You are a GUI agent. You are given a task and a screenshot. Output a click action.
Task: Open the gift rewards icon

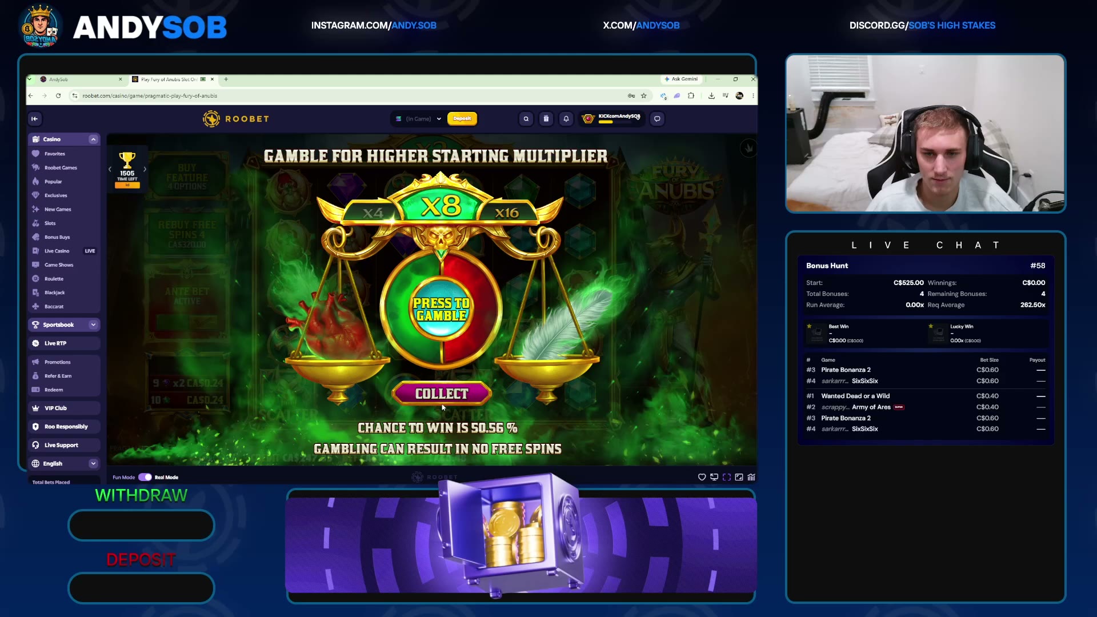click(x=546, y=119)
